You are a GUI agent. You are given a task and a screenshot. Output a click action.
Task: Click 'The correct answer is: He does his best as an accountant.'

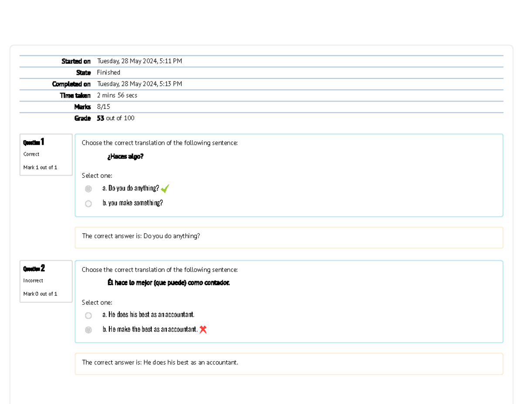pyautogui.click(x=160, y=363)
